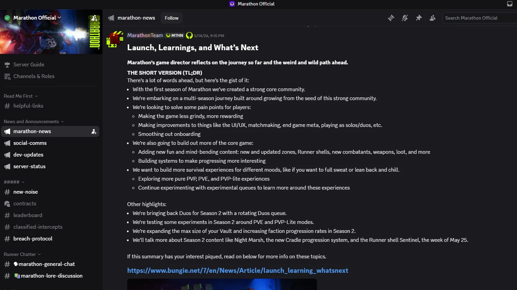
Task: Open Marathon Official server dropdown menu
Action: point(38,18)
